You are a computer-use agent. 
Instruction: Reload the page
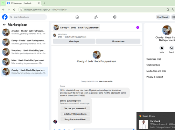(14, 9)
